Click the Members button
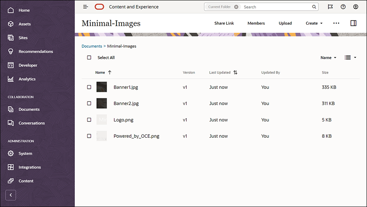 (x=256, y=23)
